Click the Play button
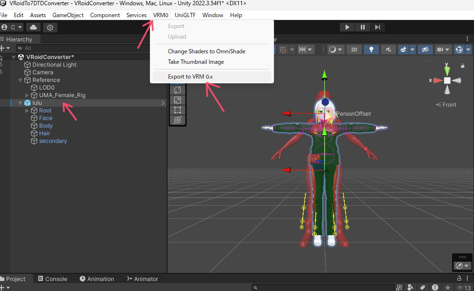Image resolution: width=474 pixels, height=291 pixels. pos(348,27)
